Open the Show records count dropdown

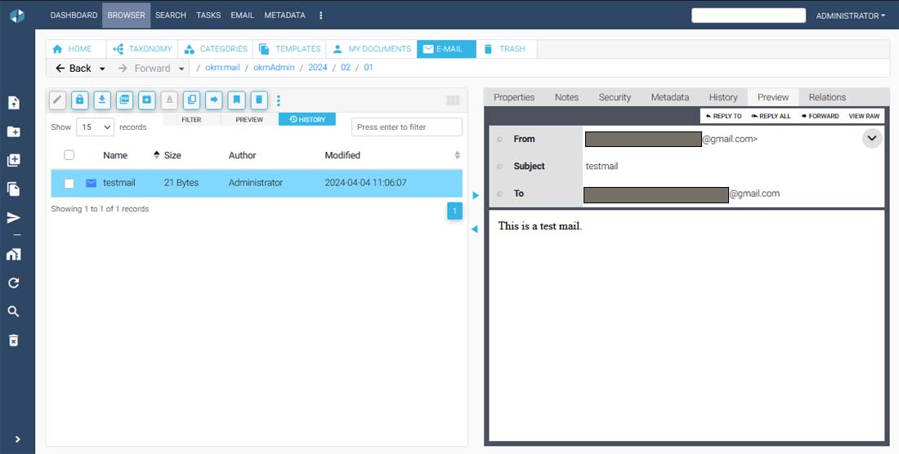pyautogui.click(x=95, y=127)
